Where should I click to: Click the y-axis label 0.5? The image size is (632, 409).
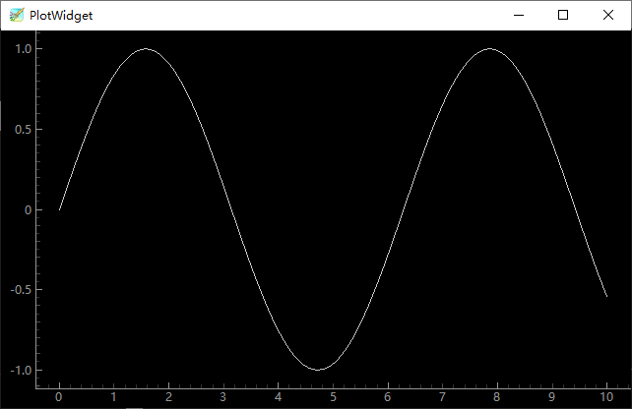23,129
